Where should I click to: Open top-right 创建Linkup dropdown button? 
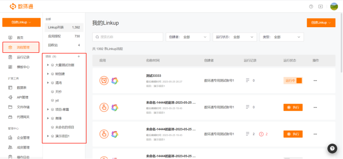[x=321, y=23]
